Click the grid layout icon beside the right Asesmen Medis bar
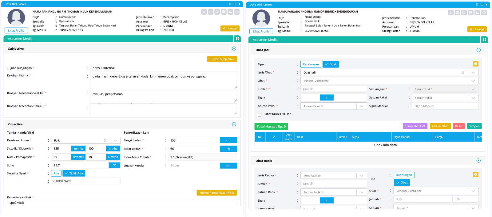The image size is (492, 217). 485,40
